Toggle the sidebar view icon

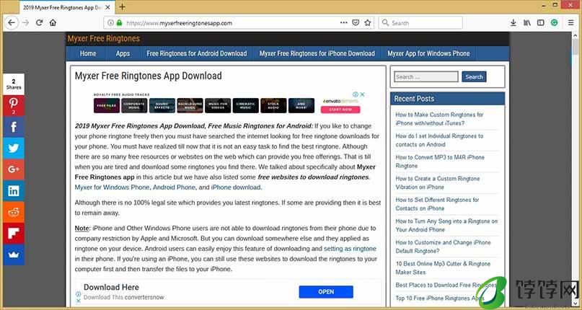click(541, 22)
